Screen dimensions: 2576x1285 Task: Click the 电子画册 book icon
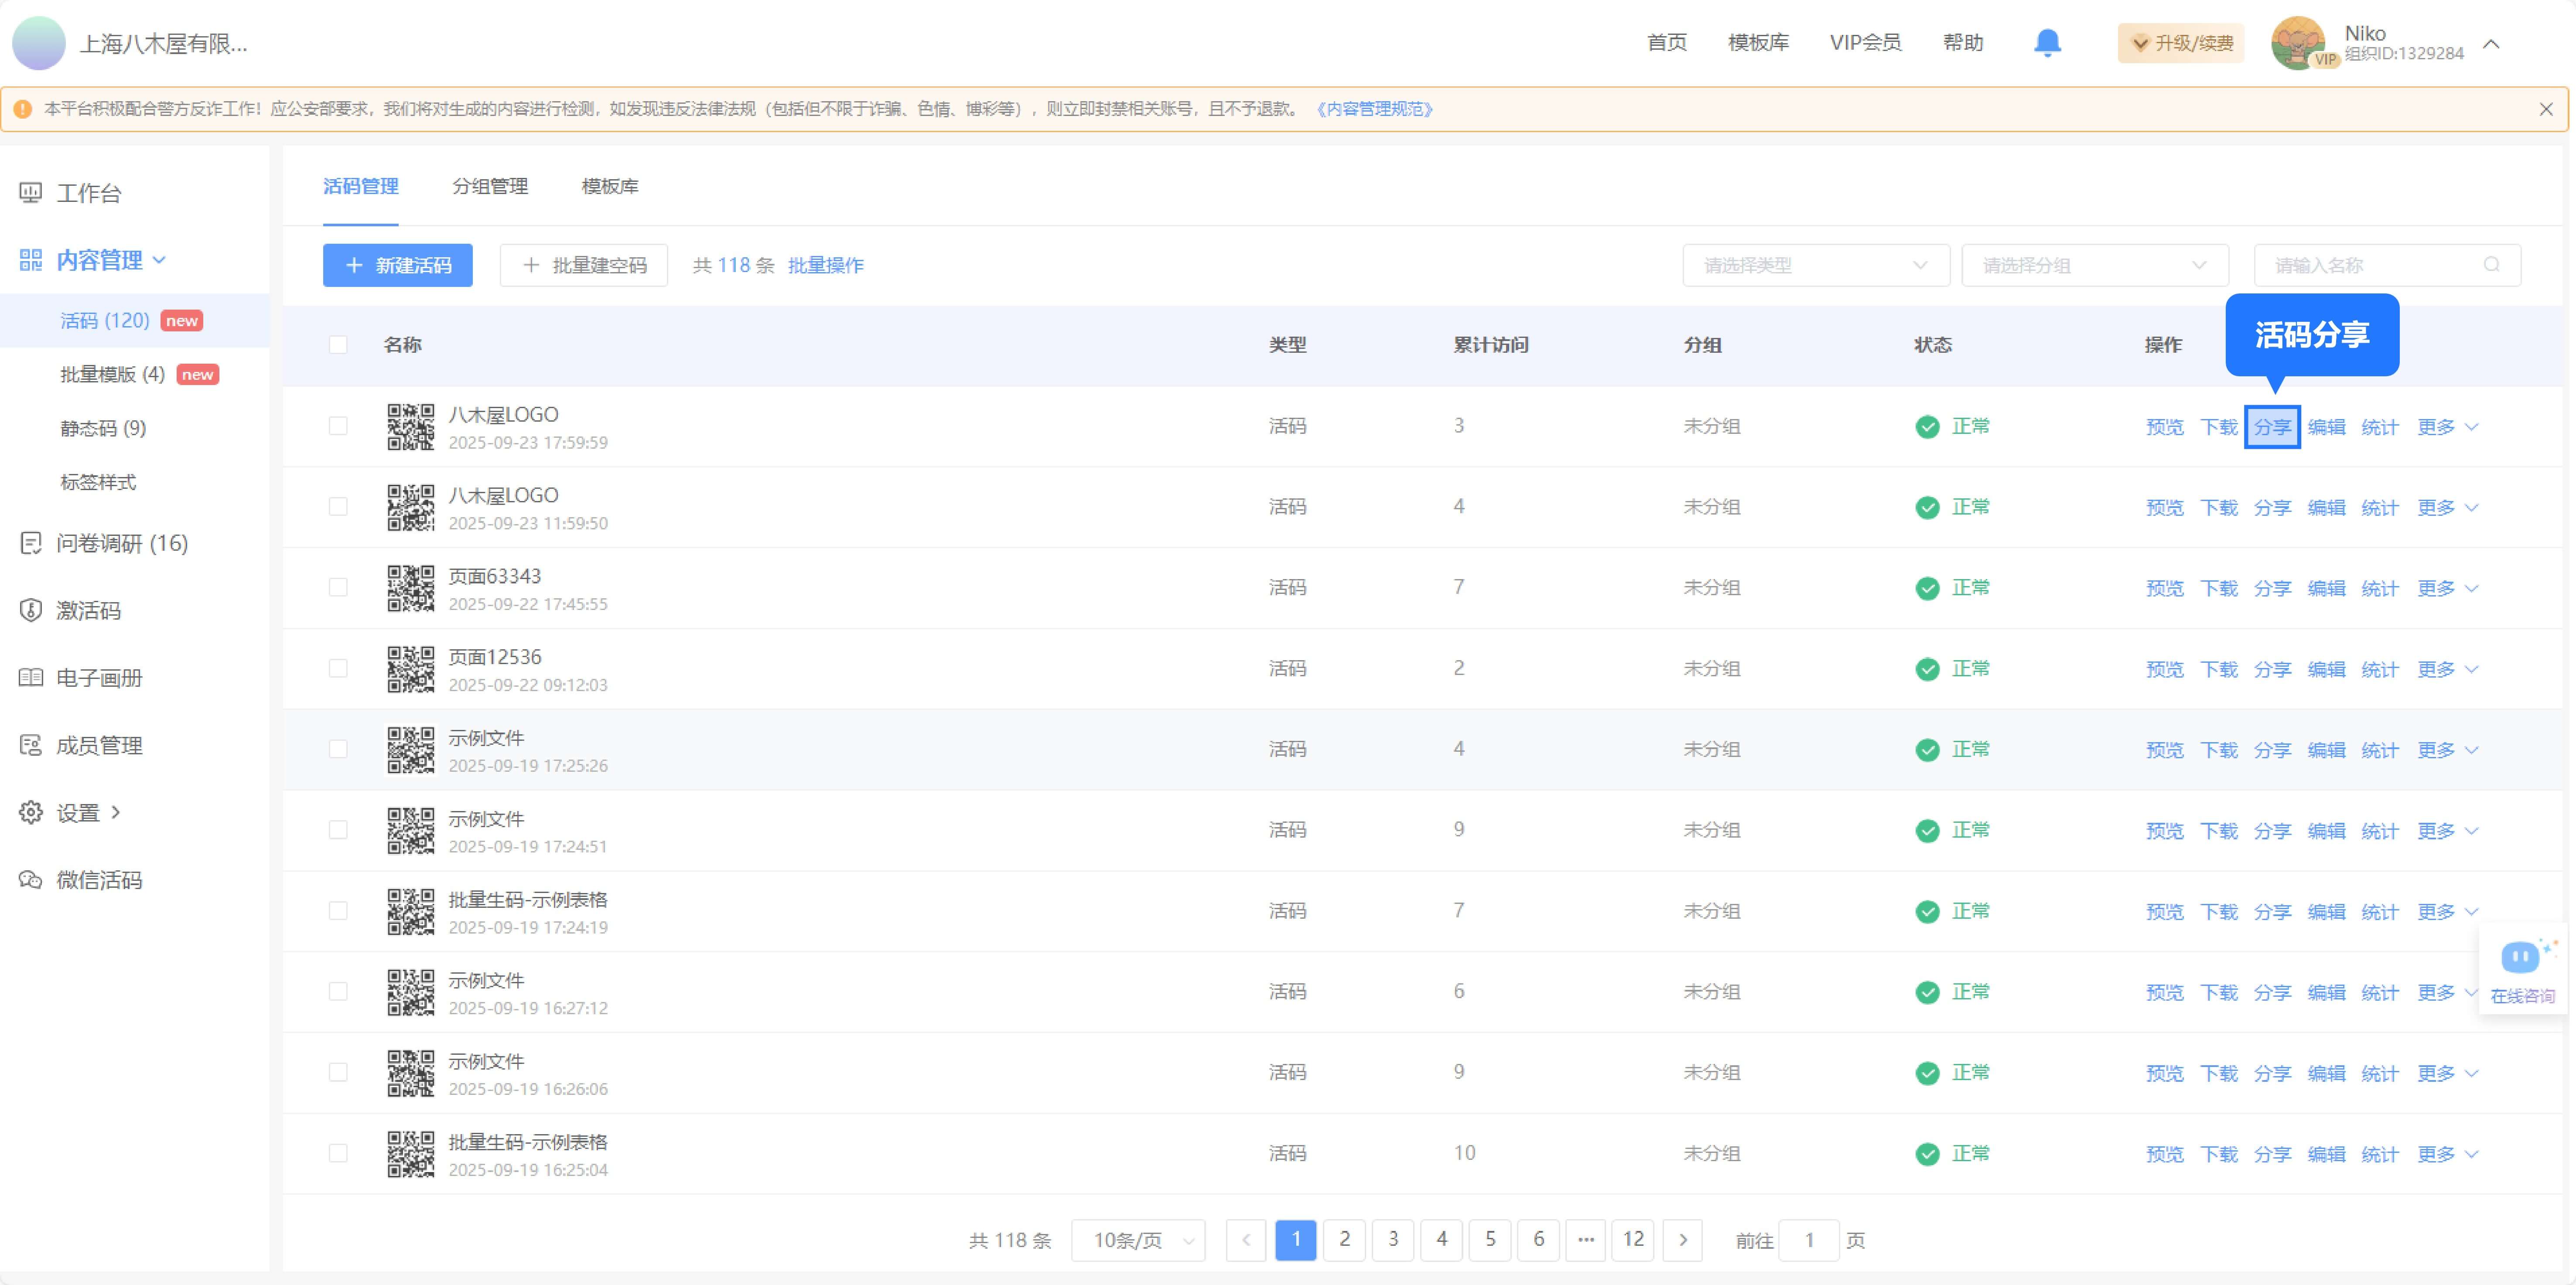tap(31, 678)
